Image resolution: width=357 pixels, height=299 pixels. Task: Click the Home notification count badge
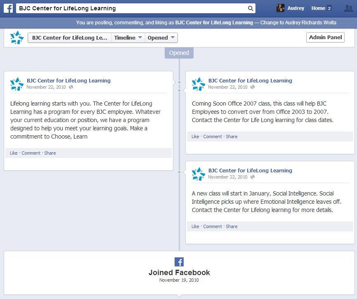click(329, 8)
